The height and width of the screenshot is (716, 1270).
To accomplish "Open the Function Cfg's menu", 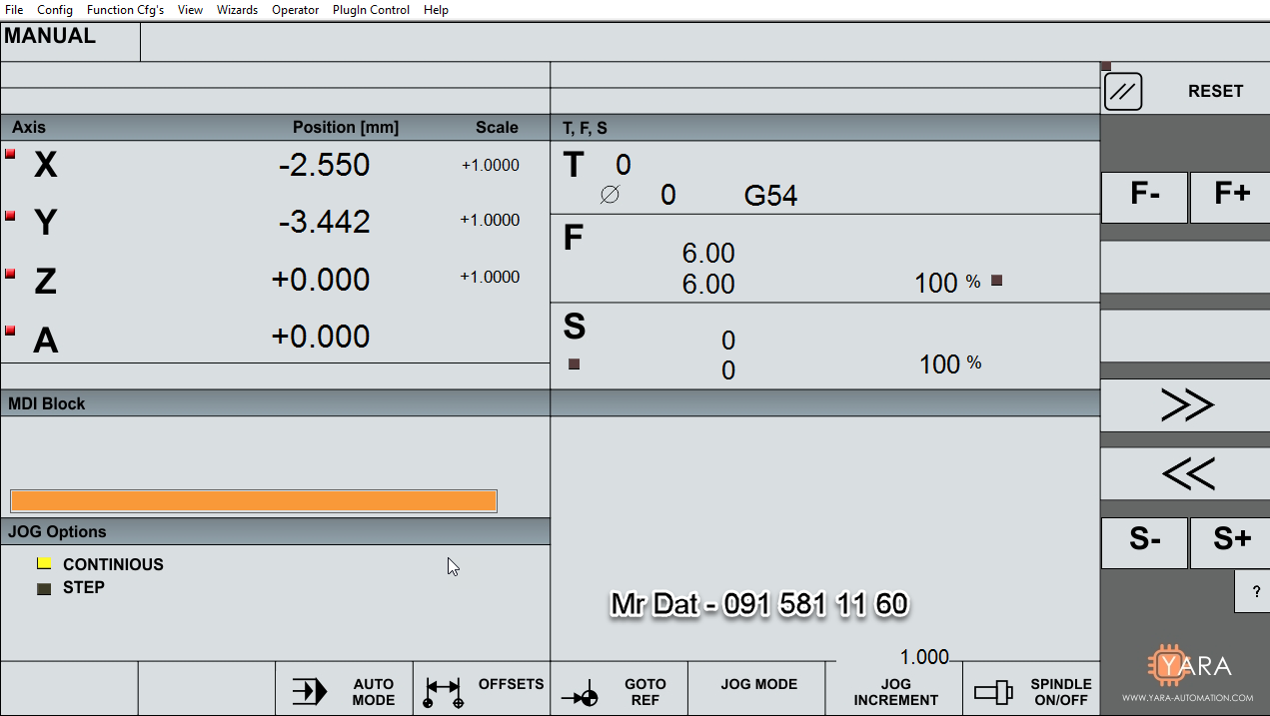I will tap(125, 10).
